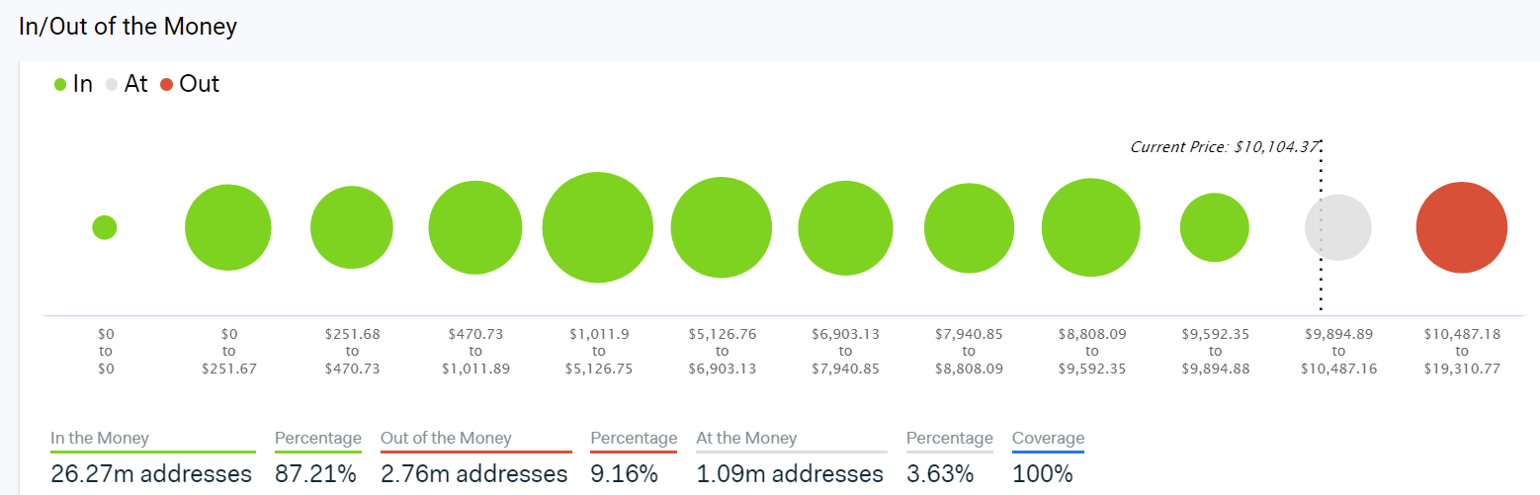Click the In the Money heading

point(100,438)
